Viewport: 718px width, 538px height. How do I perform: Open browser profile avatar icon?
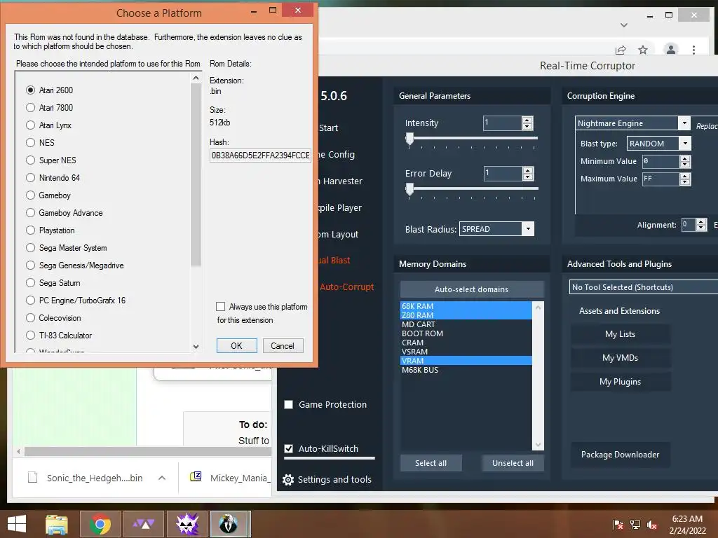click(671, 50)
